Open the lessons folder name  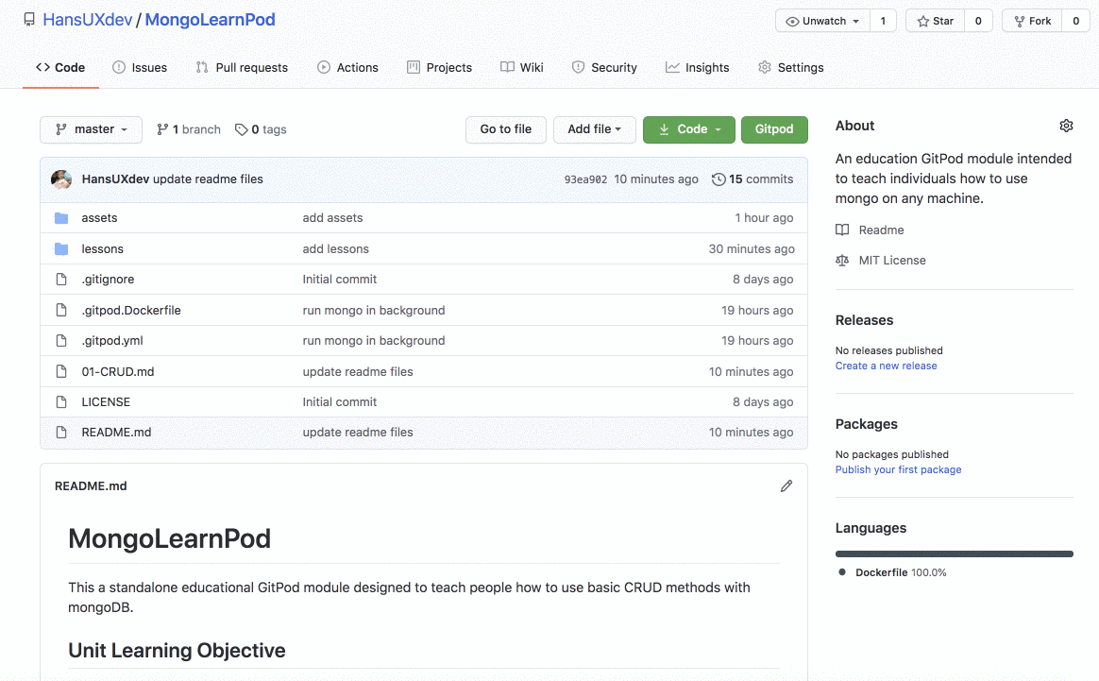[102, 249]
